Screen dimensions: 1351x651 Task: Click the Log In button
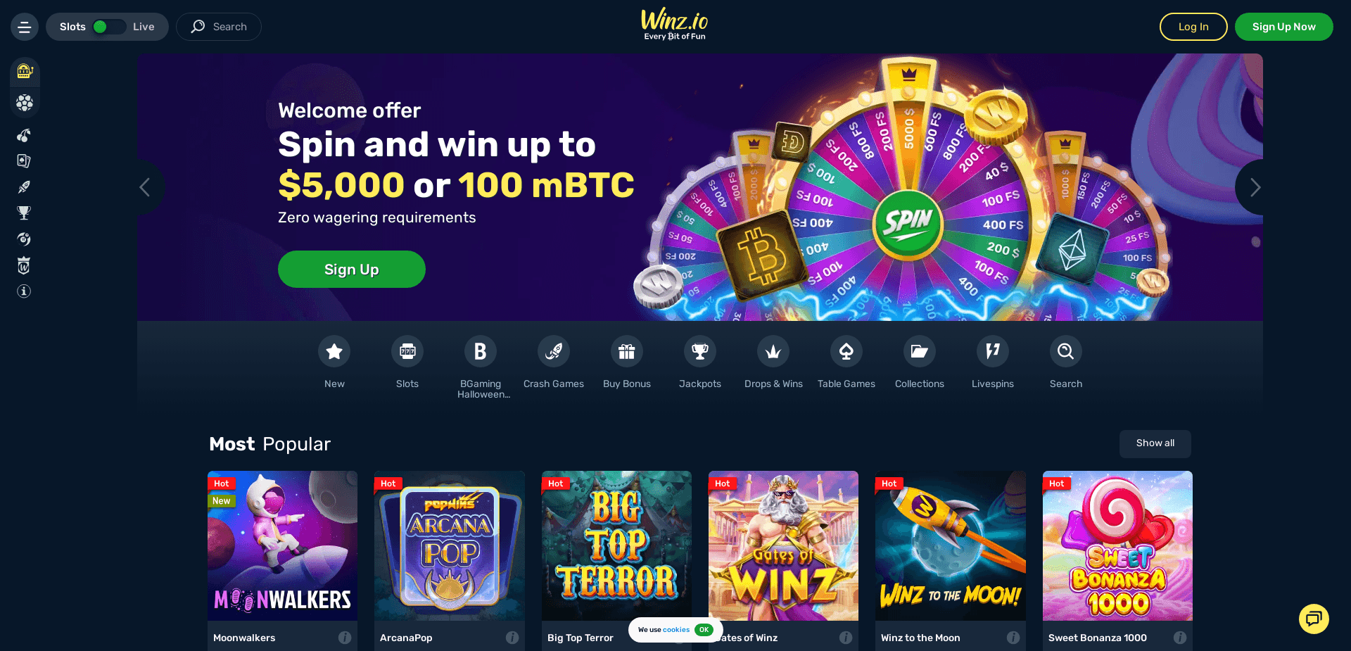pyautogui.click(x=1193, y=27)
